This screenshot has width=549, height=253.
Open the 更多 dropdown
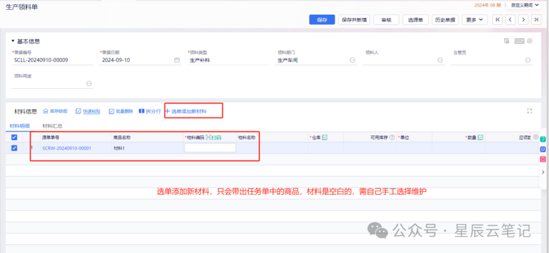click(475, 20)
